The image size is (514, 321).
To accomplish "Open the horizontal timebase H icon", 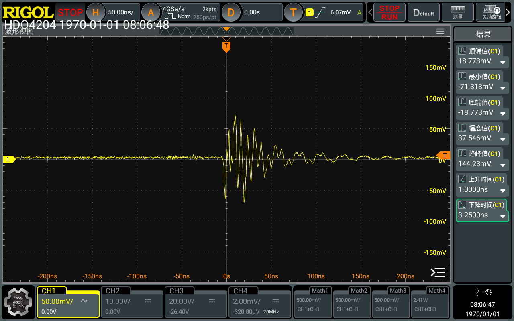I will point(96,12).
